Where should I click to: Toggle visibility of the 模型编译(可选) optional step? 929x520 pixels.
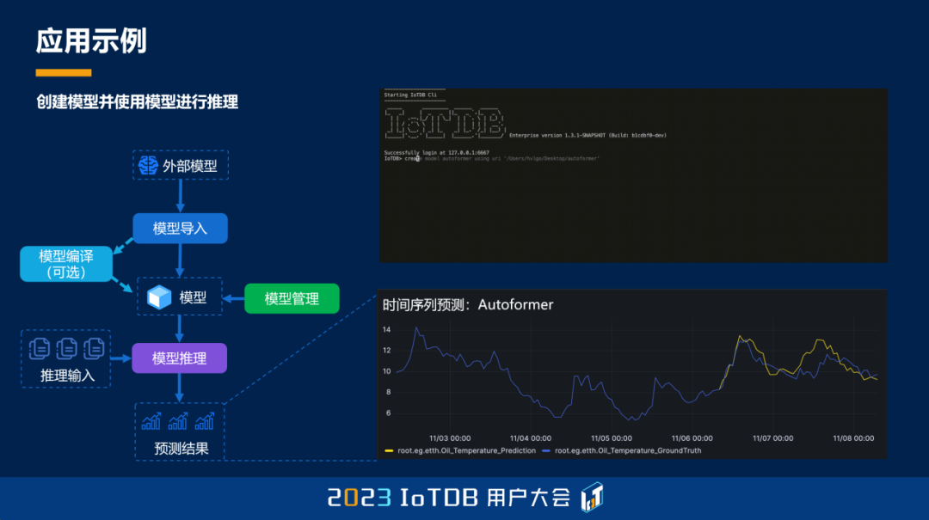click(66, 263)
